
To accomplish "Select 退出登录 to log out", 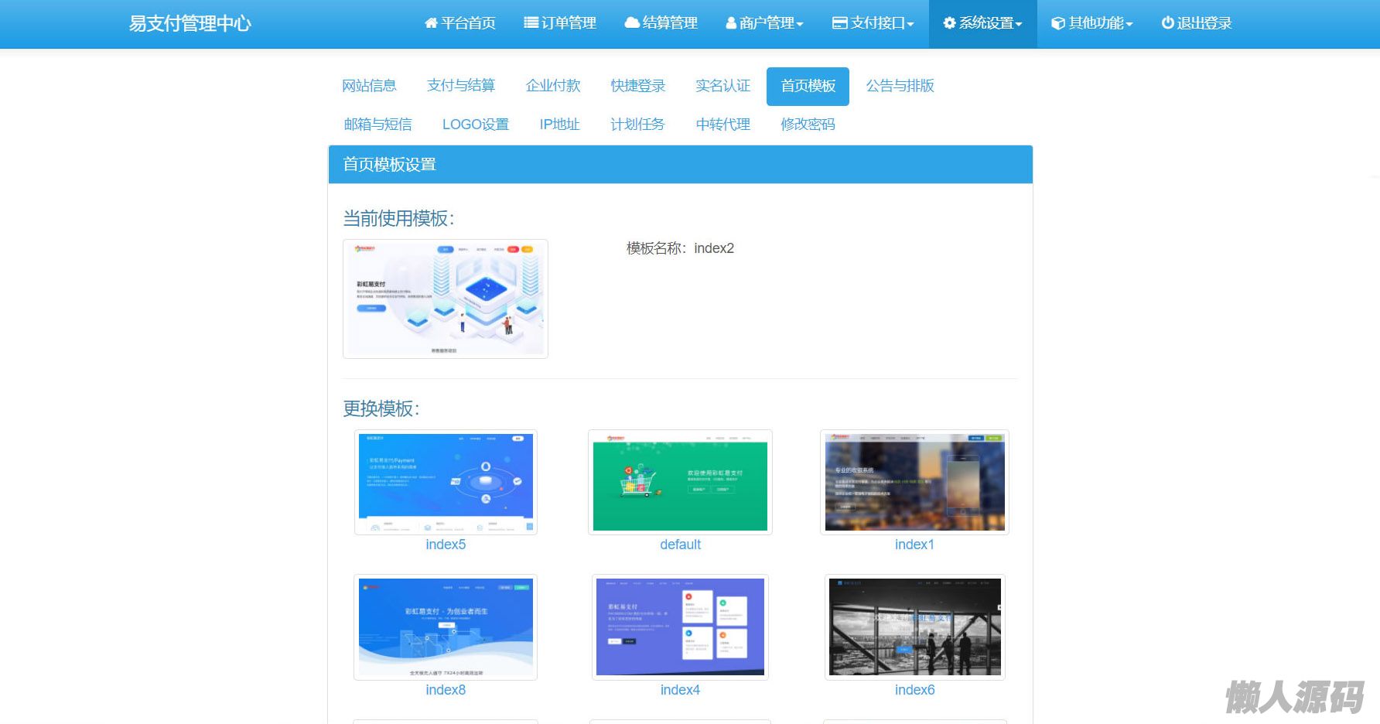I will 1197,23.
